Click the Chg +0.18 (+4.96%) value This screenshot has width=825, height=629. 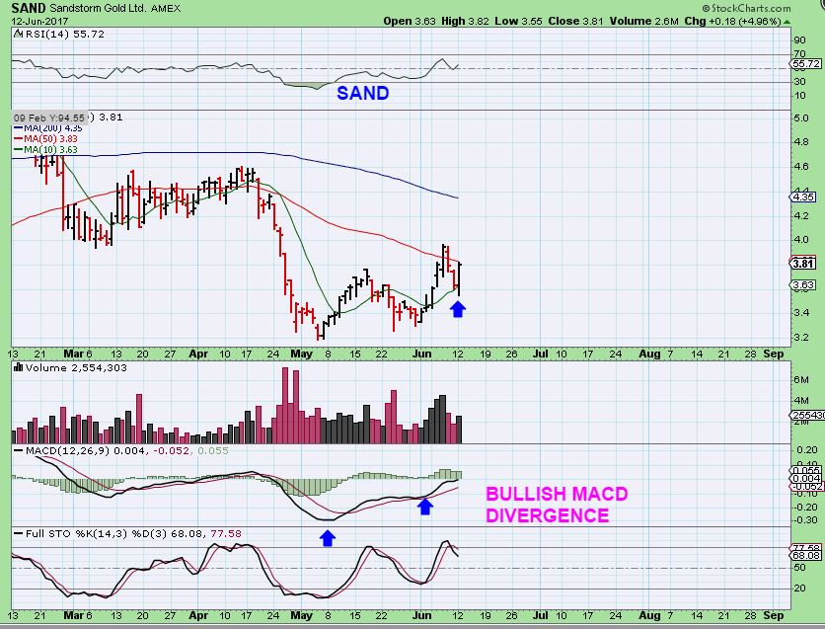coord(732,21)
